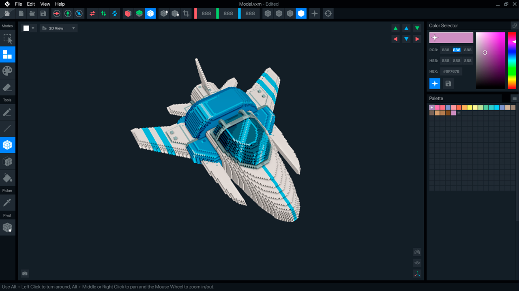Open a file from folder icon
519x291 pixels.
(x=32, y=13)
